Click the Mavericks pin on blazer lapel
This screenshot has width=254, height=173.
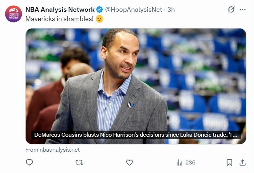[131, 105]
